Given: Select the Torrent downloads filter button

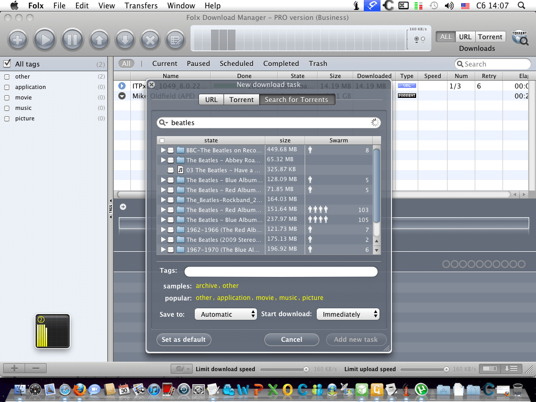Looking at the screenshot, I should coord(490,37).
